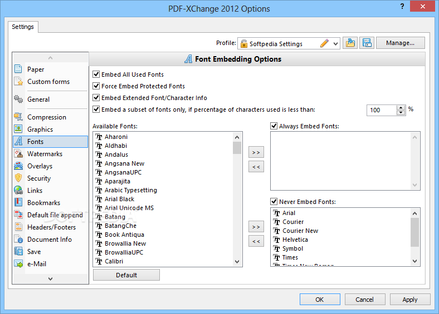Viewport: 439px width, 314px height.
Task: Click the Security shield icon
Action: [x=18, y=178]
